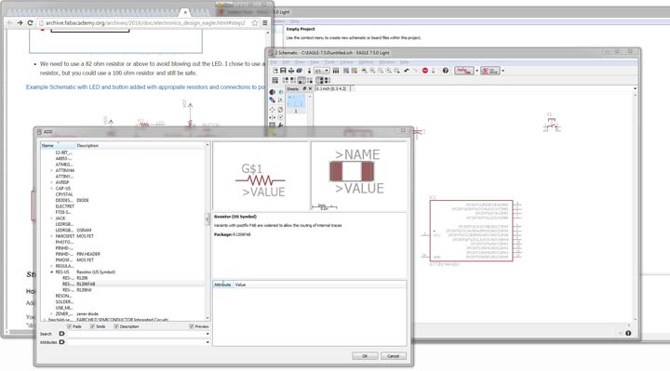Expand the ZENER zener diode entry

(52, 313)
